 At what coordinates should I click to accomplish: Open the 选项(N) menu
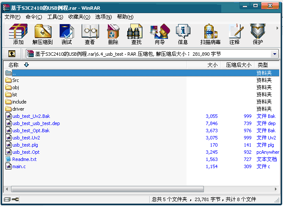click(103, 17)
